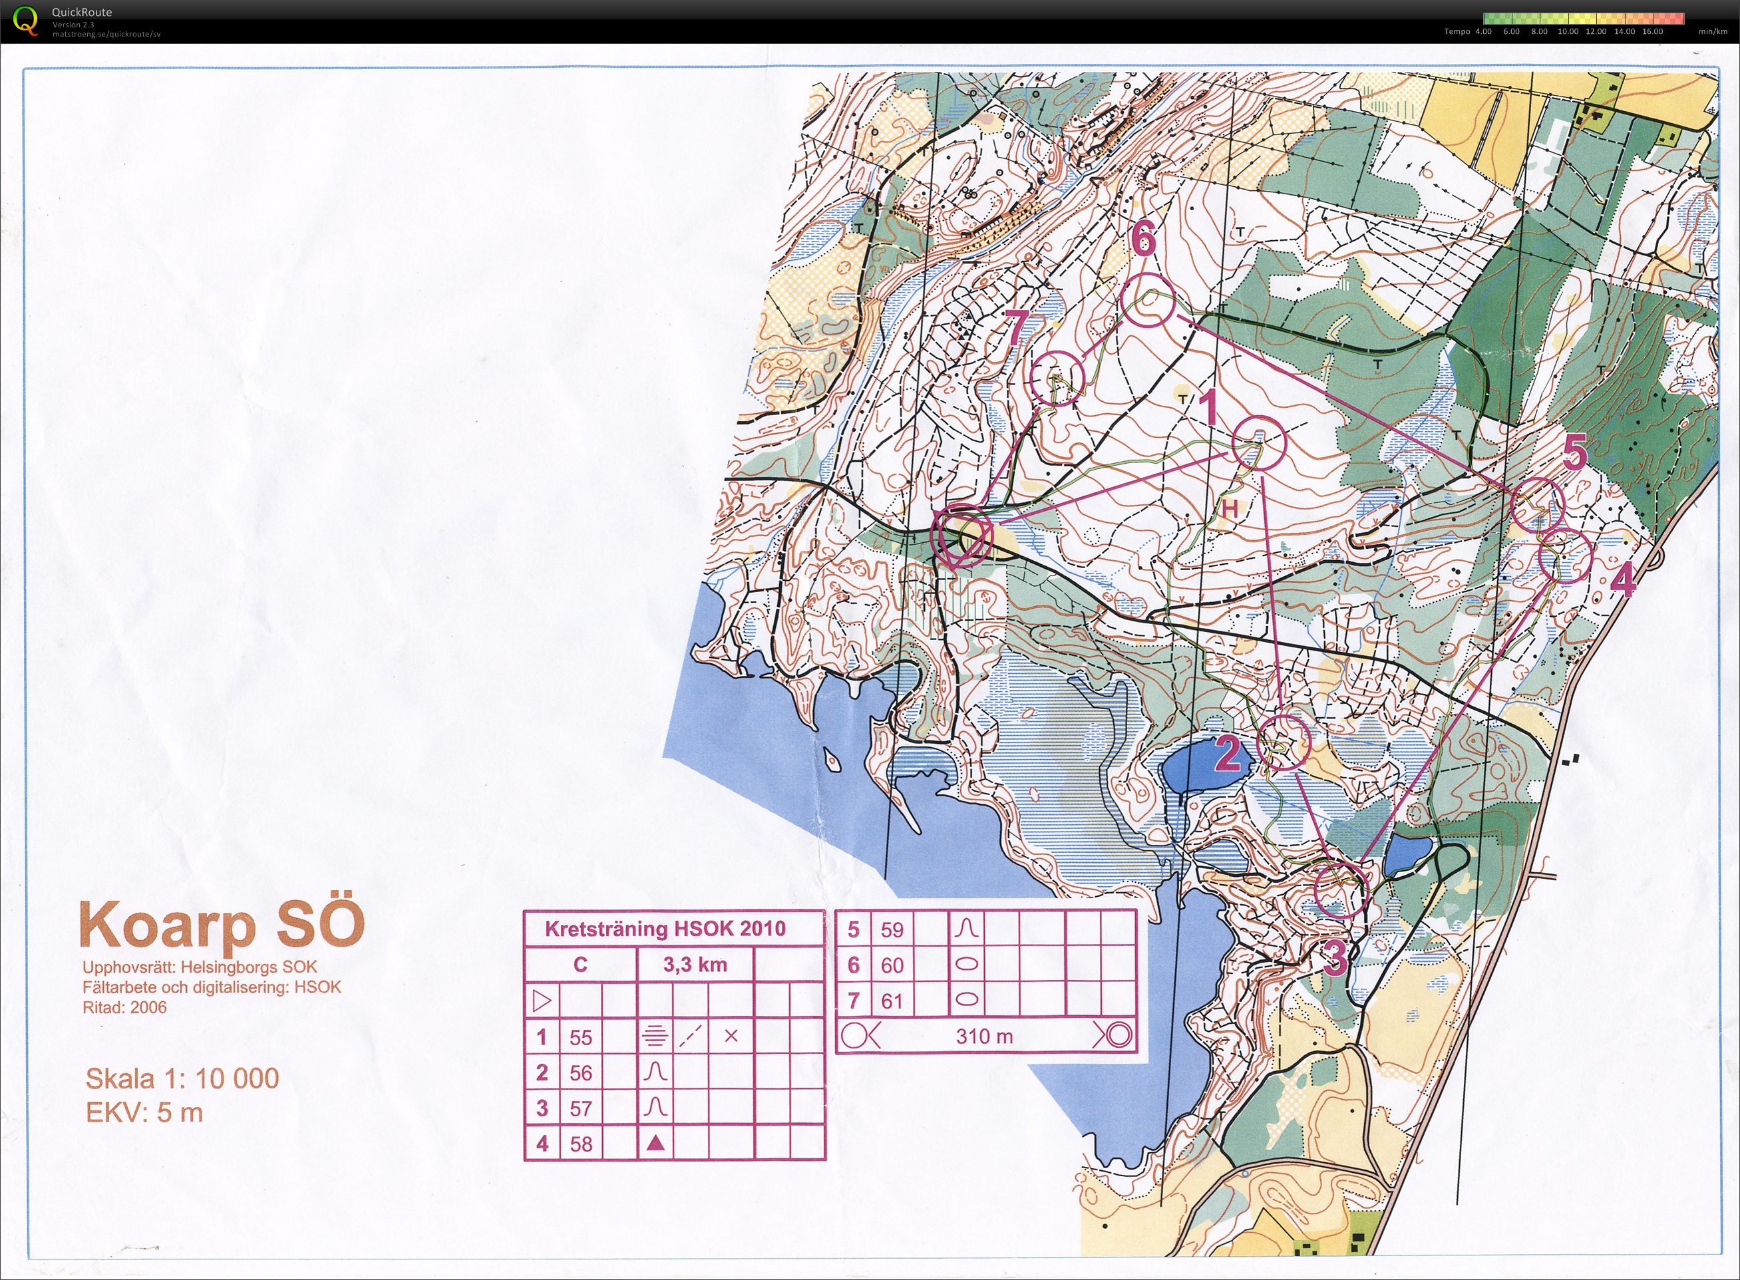
Task: Click the 16.00 tempo value
Action: click(x=1652, y=32)
